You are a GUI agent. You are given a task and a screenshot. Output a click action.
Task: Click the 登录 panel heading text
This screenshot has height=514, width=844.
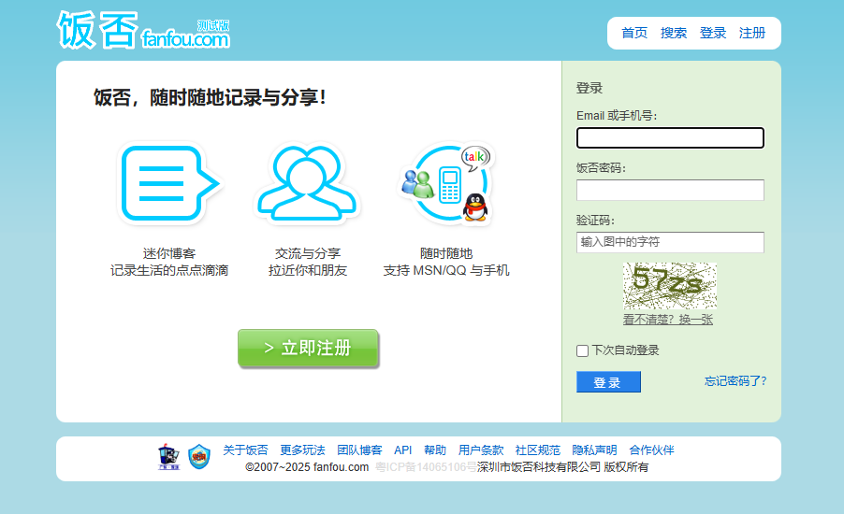pos(589,88)
